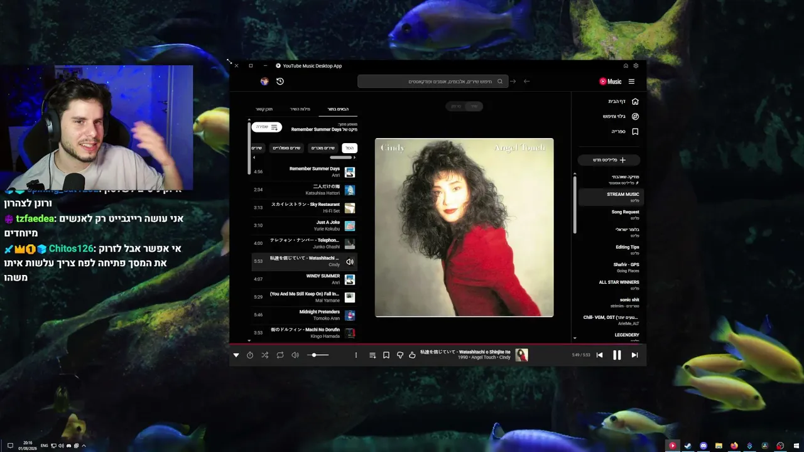Image resolution: width=804 pixels, height=452 pixels.
Task: Click the now-playing album thumbnail in player bar
Action: point(521,355)
